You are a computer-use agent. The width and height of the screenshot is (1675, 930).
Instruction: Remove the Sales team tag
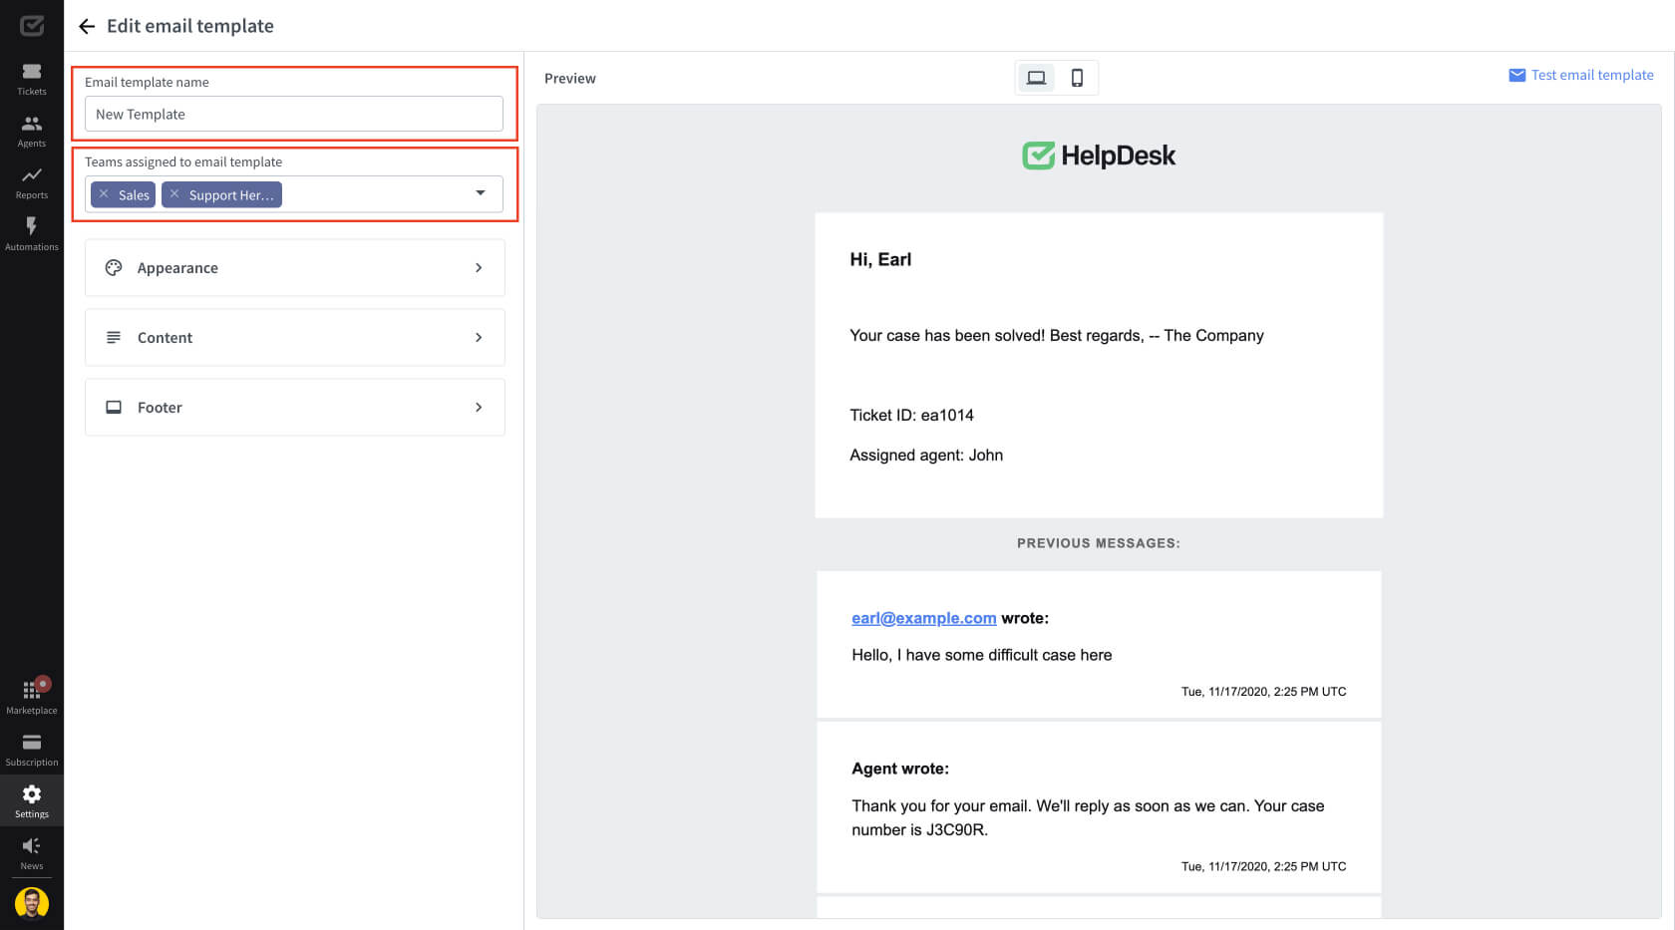tap(104, 194)
